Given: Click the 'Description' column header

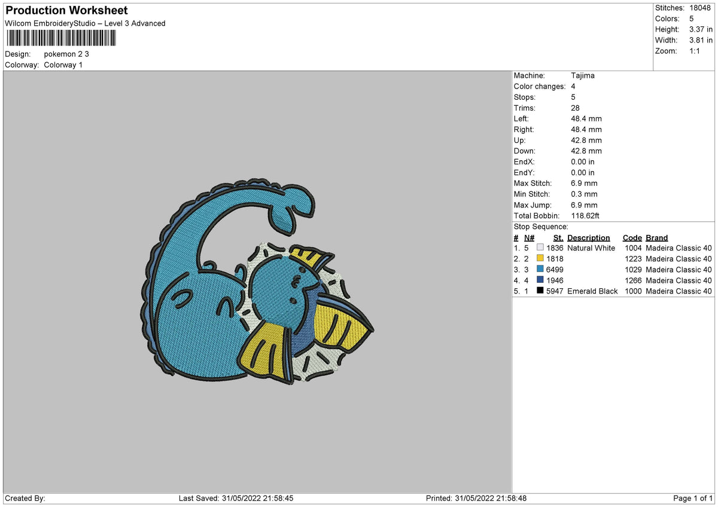Looking at the screenshot, I should point(589,238).
